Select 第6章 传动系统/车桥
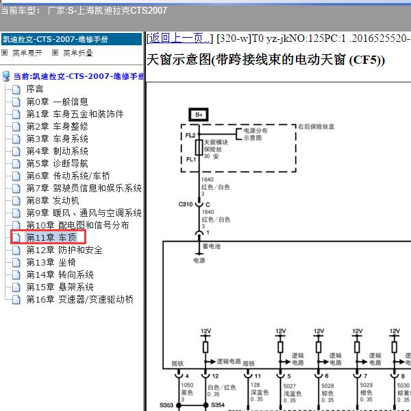411x411 pixels. tap(68, 176)
